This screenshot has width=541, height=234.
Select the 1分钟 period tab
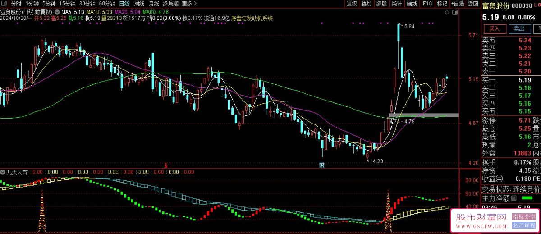(32, 4)
